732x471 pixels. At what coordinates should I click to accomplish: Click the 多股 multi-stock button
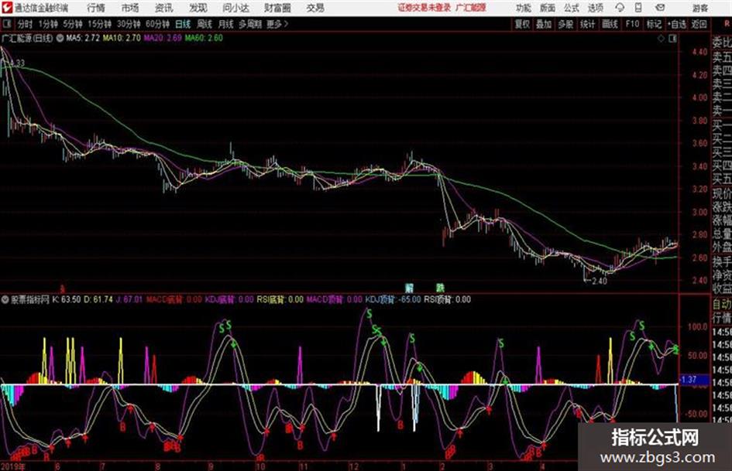click(x=565, y=24)
